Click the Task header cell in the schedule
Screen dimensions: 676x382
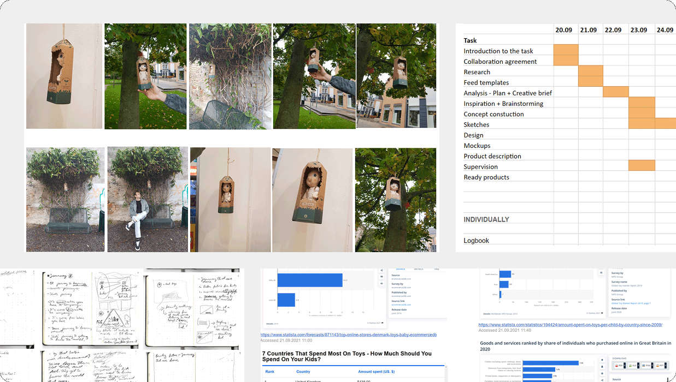pos(470,40)
